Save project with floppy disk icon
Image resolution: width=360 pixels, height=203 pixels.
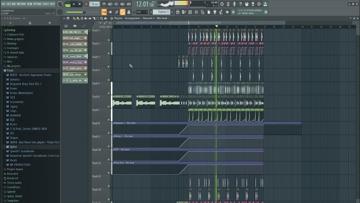[247, 4]
